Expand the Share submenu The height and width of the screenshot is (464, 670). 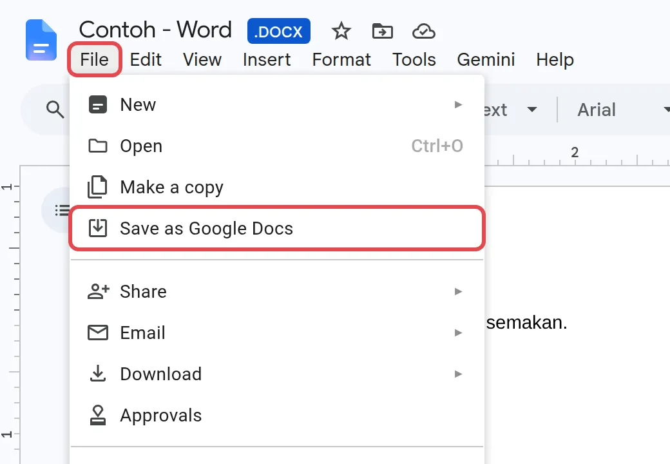[x=277, y=291]
